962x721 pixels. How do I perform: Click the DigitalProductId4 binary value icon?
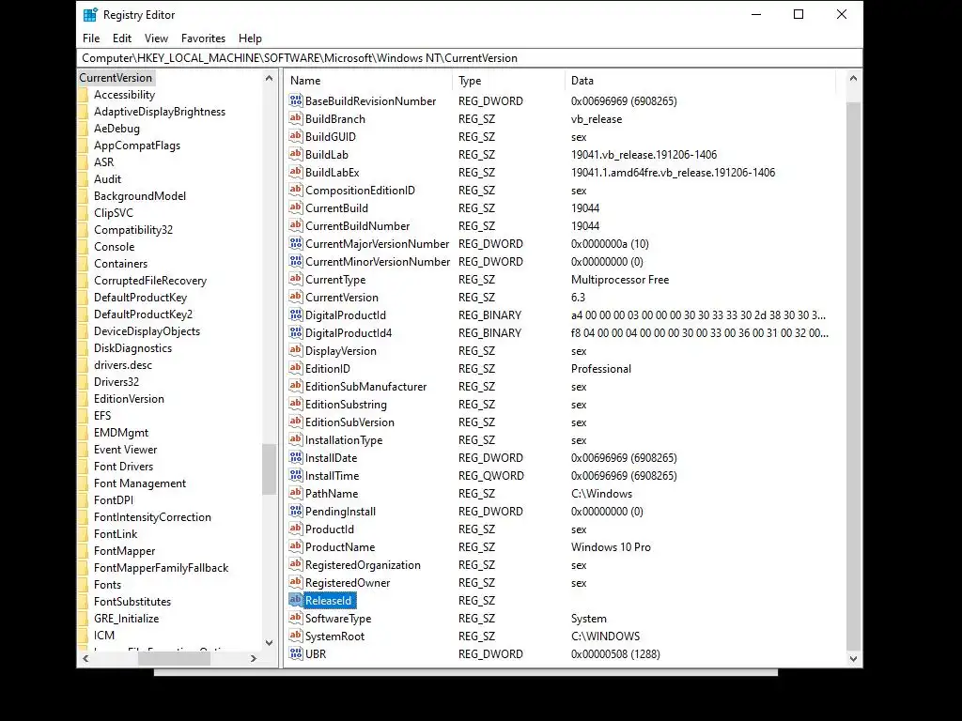(296, 332)
